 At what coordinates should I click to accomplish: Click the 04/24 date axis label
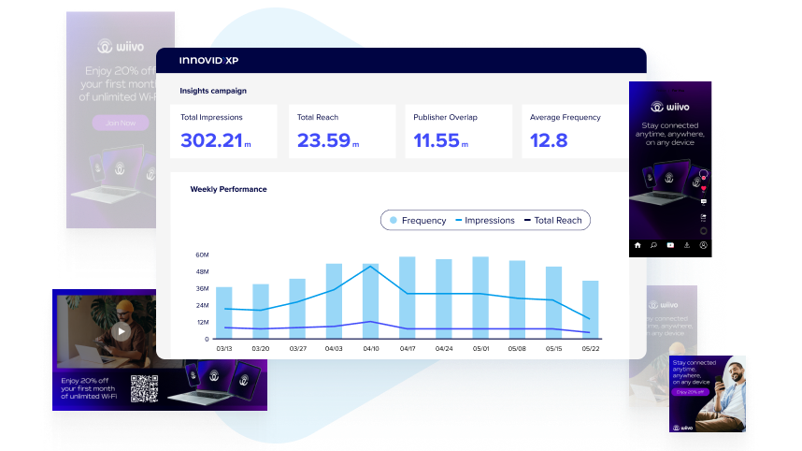point(444,349)
